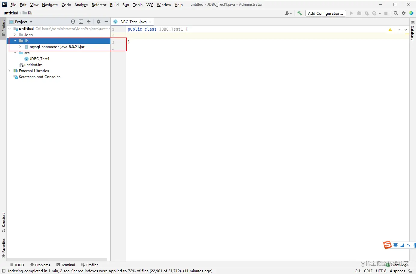
Task: Toggle the Favorites side tab
Action: point(3,248)
